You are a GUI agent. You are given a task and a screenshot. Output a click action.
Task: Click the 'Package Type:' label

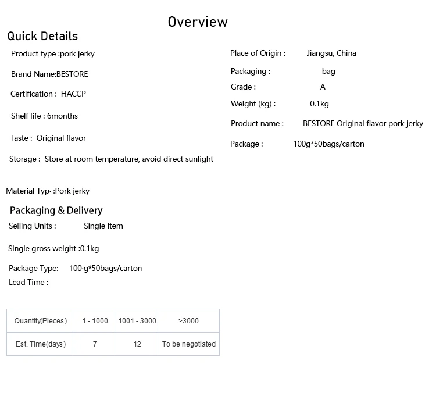34,268
